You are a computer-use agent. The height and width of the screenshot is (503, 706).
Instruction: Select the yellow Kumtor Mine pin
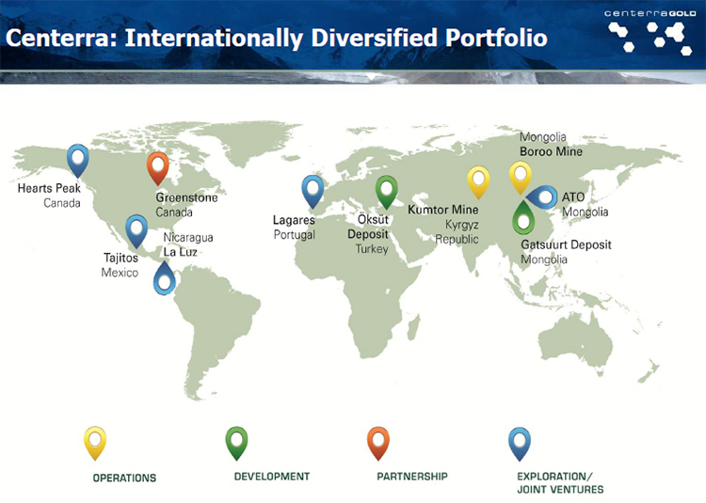(x=478, y=182)
